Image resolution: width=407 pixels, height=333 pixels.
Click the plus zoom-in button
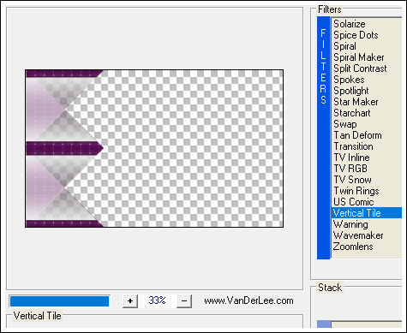click(130, 300)
